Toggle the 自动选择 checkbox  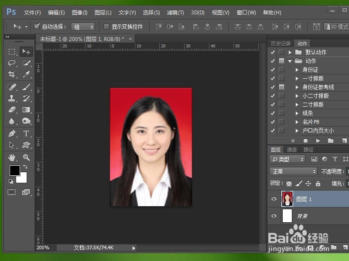tap(37, 26)
